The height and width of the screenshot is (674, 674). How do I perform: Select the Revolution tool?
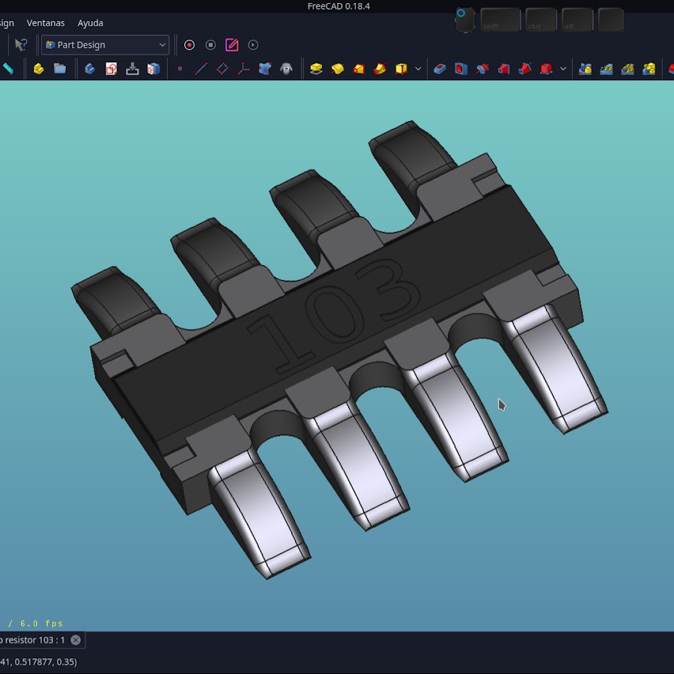click(337, 69)
